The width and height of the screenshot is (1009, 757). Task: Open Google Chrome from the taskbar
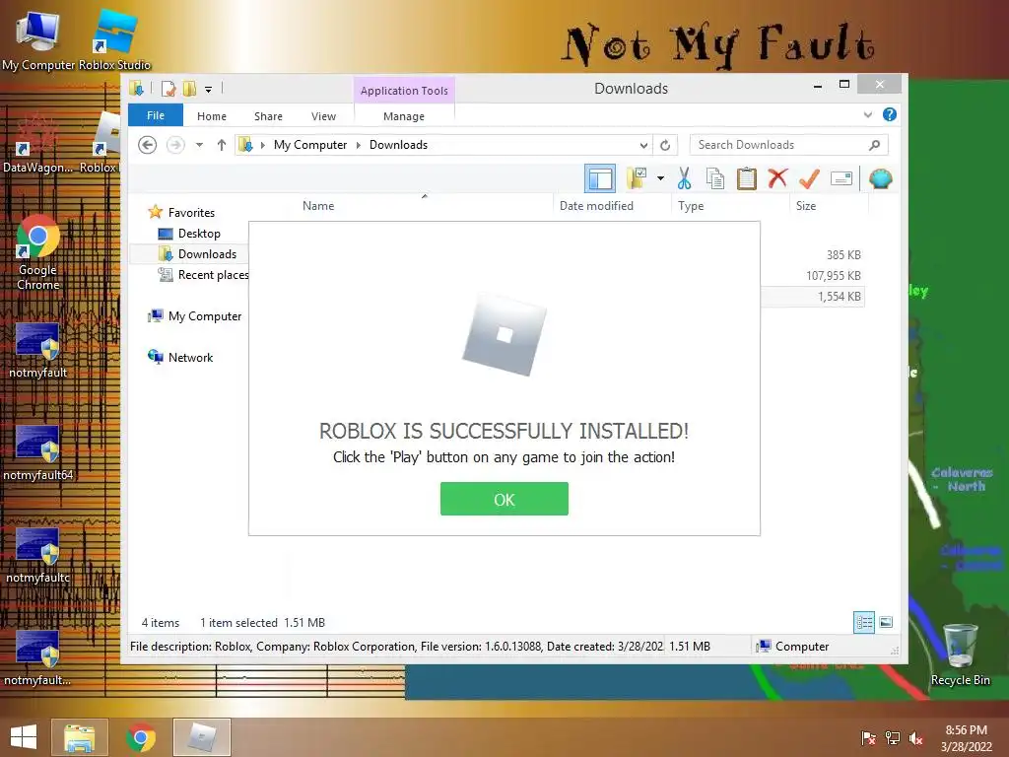(x=141, y=737)
